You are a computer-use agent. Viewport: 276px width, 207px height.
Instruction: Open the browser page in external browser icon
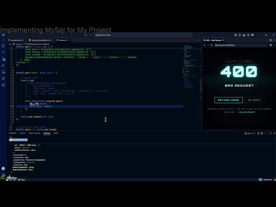pyautogui.click(x=270, y=45)
